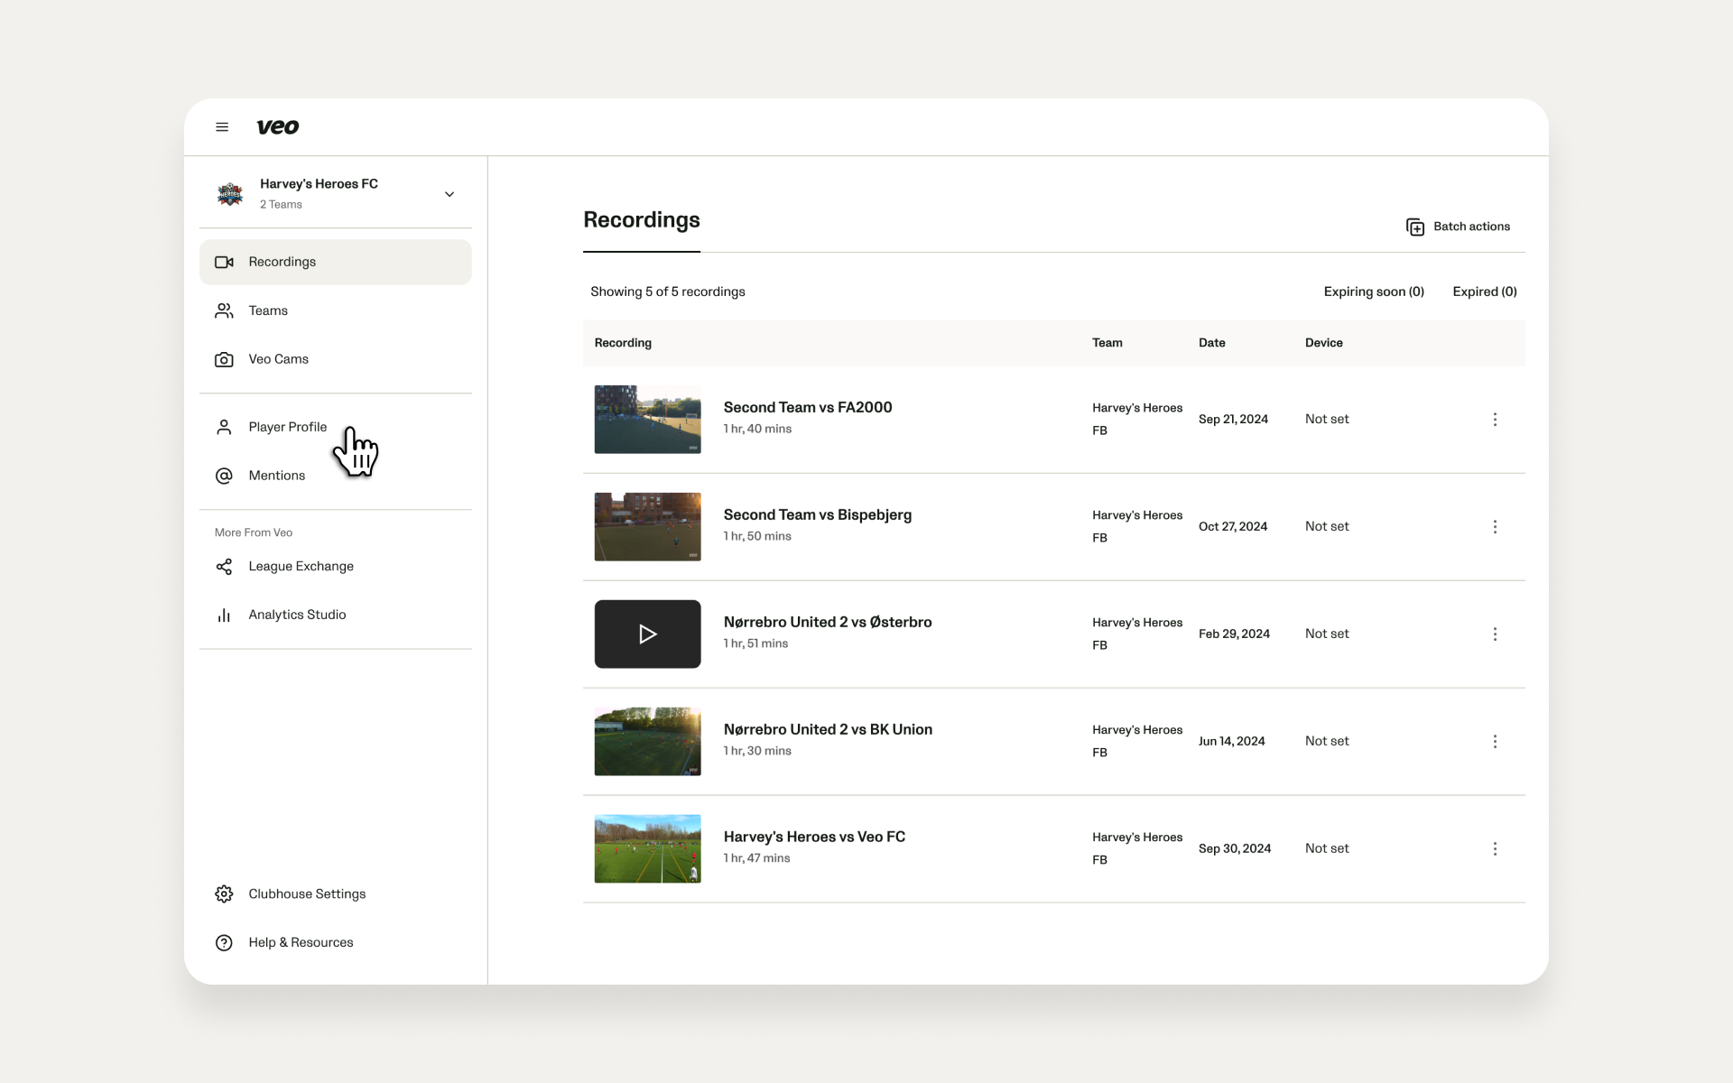Open options menu for Harvey's Heroes vs Veo FC
This screenshot has width=1733, height=1083.
coord(1495,849)
